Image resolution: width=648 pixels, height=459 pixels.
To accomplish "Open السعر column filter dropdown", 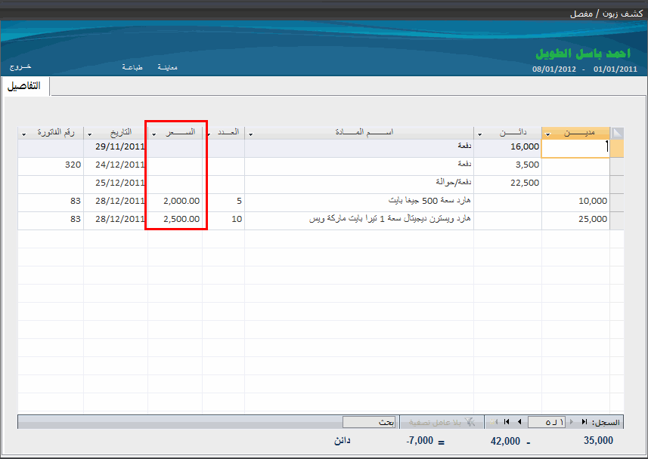I will click(x=154, y=134).
